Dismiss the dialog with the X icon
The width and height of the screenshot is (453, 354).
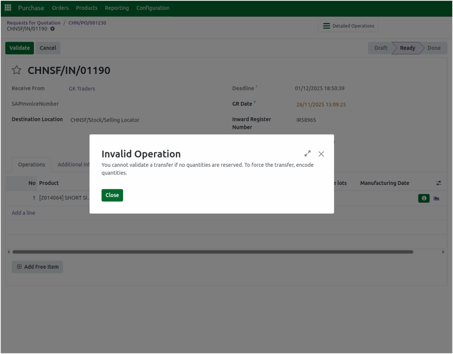coord(321,154)
